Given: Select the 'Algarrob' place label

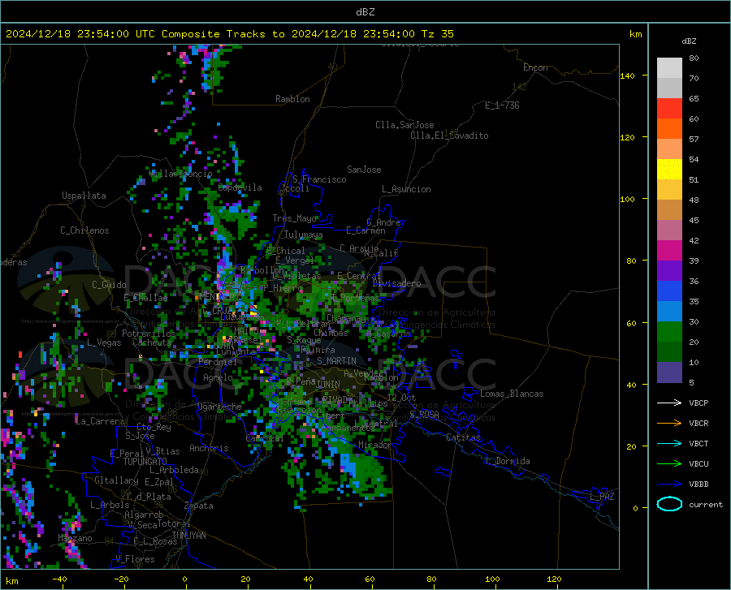Looking at the screenshot, I should pos(144,515).
